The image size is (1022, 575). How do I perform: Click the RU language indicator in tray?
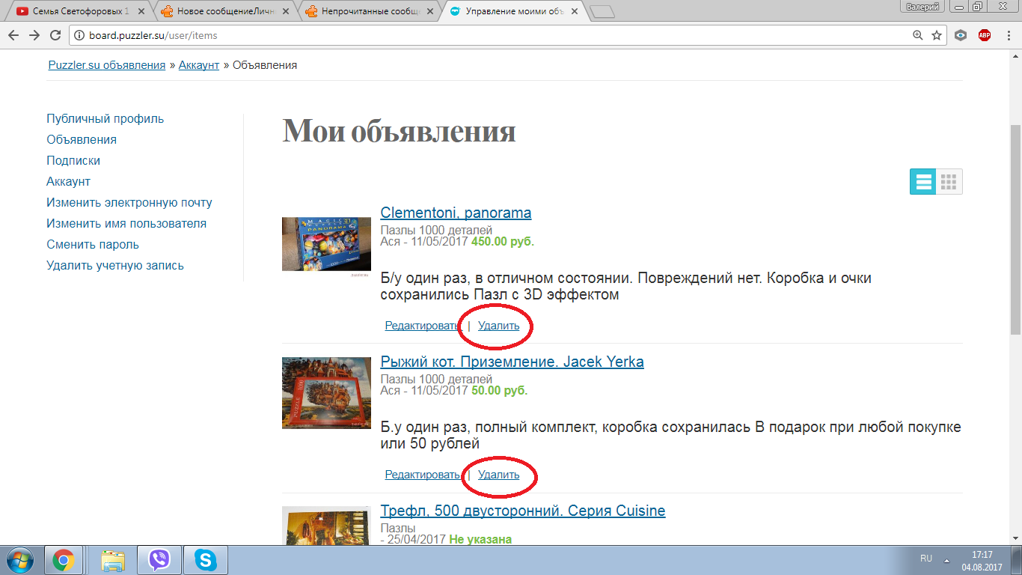tap(926, 559)
